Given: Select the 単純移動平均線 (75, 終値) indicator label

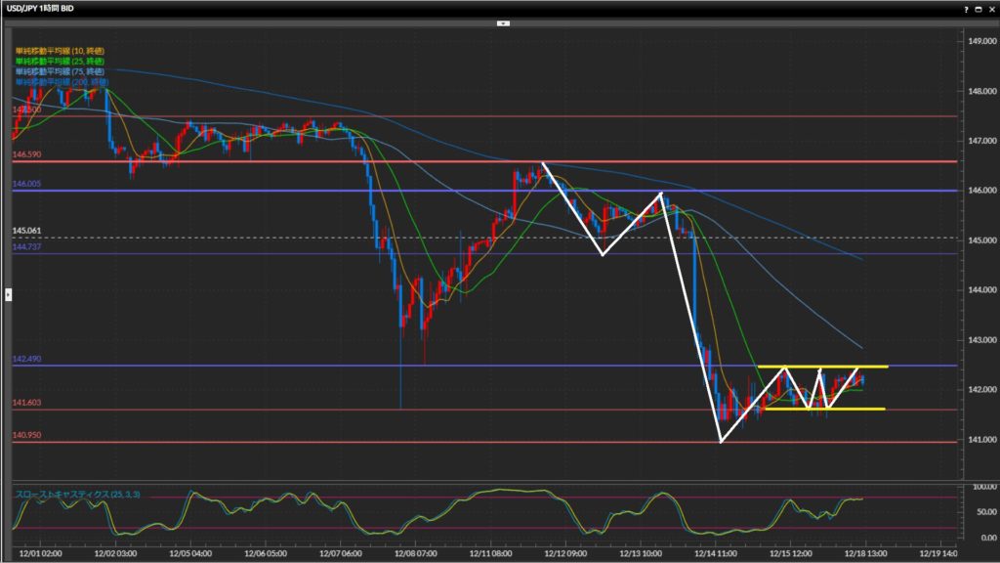Looking at the screenshot, I should (x=61, y=71).
